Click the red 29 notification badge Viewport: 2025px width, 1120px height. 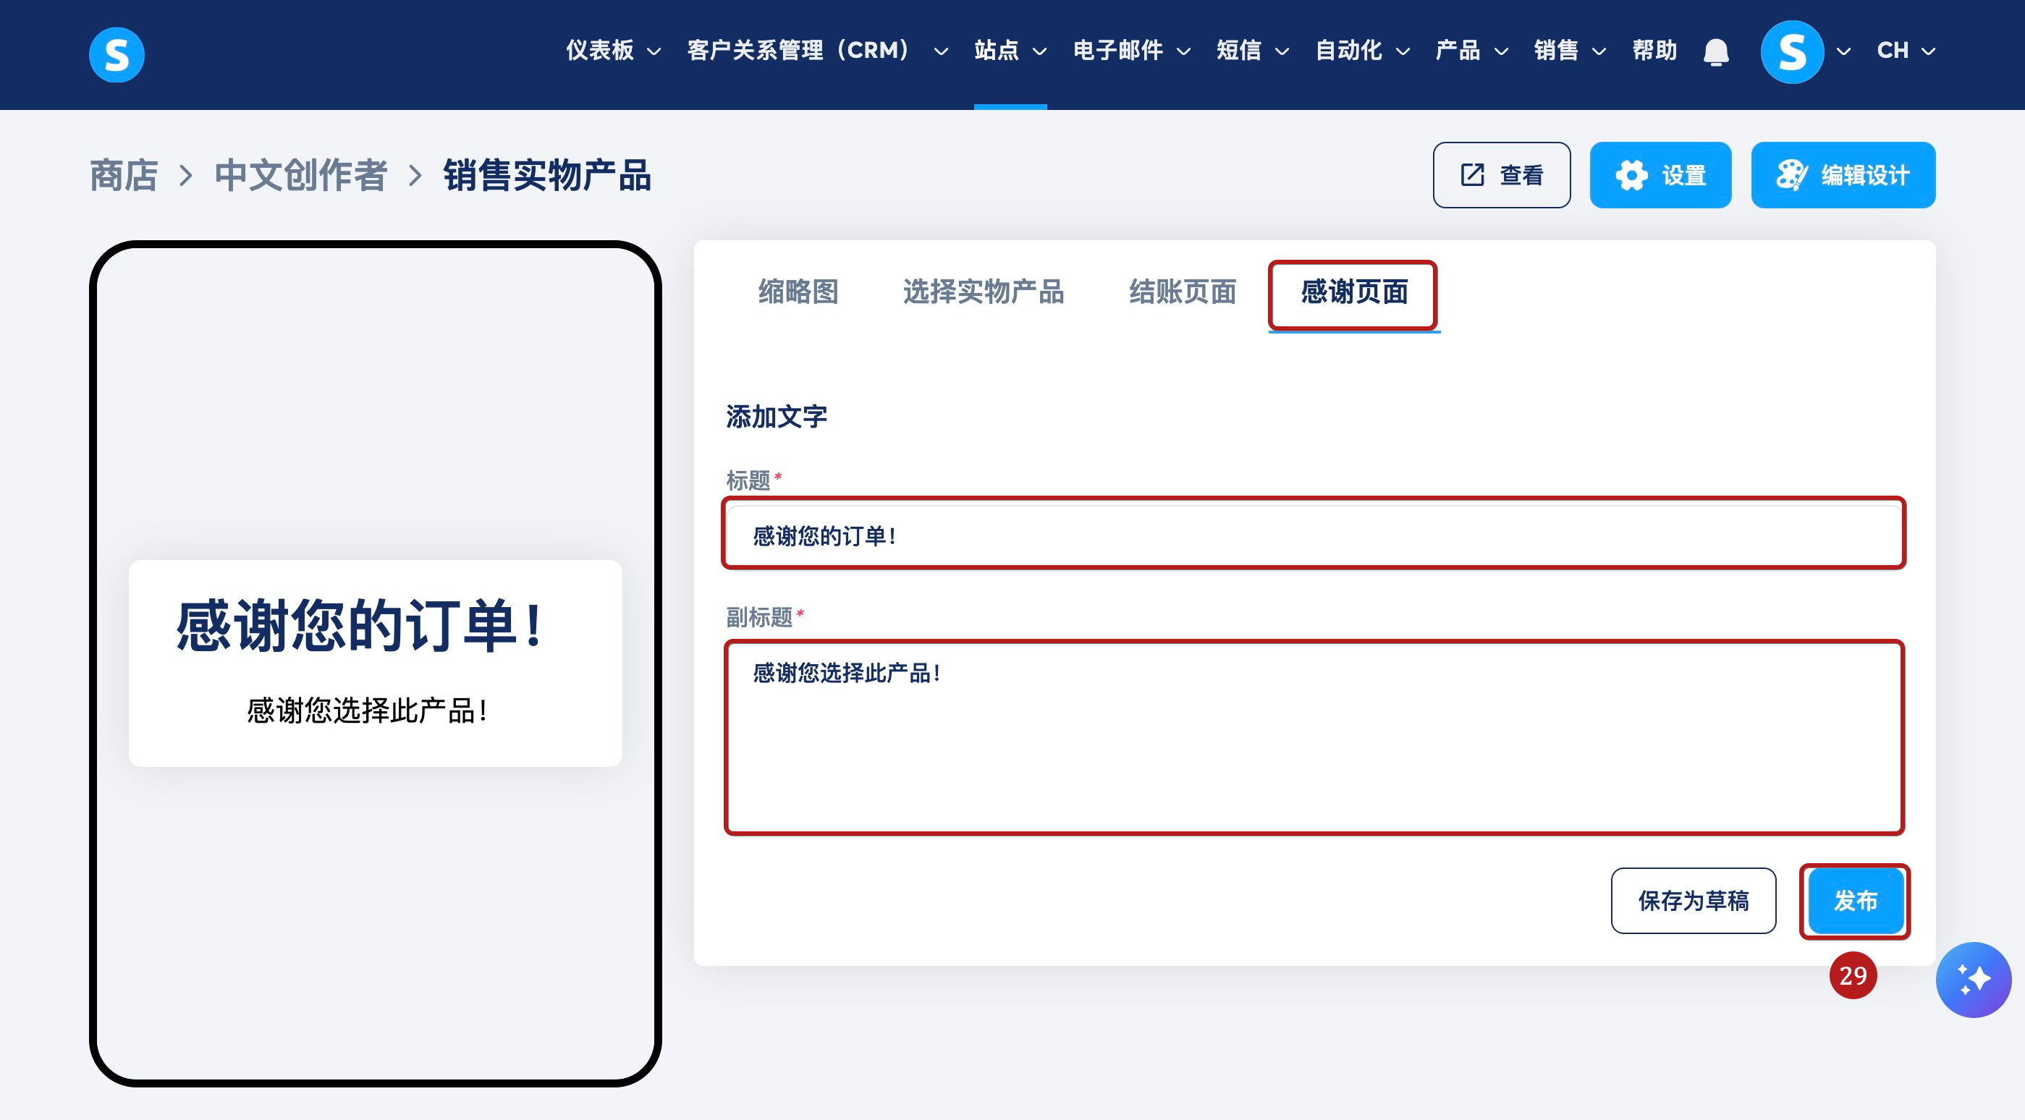click(1852, 975)
